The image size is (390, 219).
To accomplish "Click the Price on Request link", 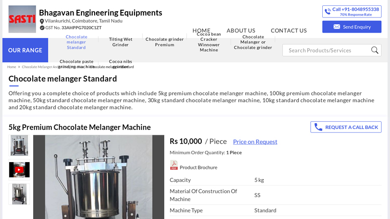I will tap(255, 142).
